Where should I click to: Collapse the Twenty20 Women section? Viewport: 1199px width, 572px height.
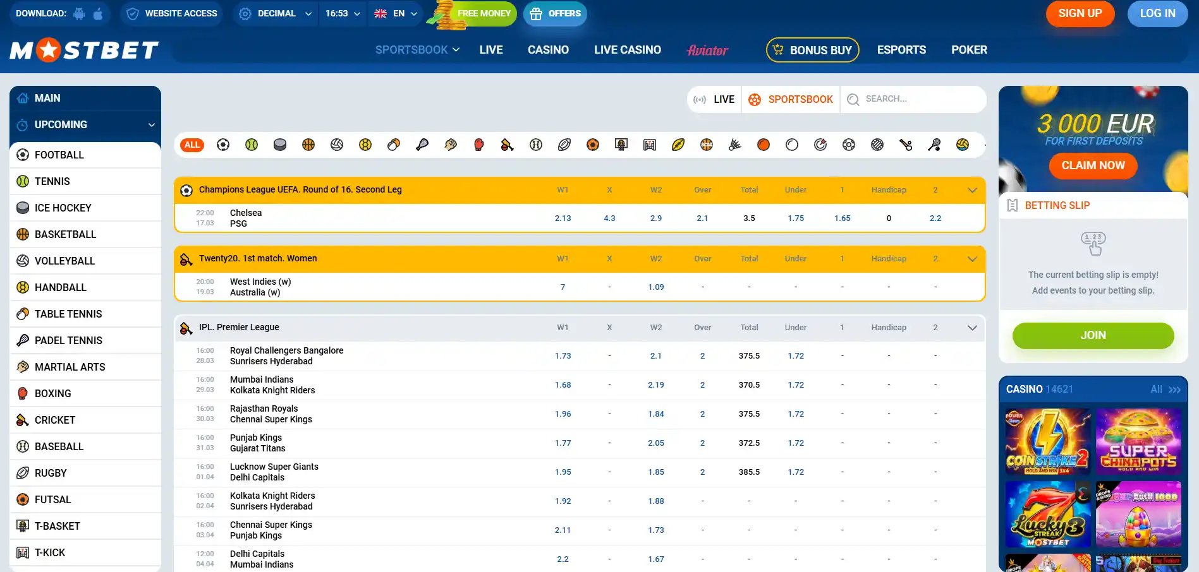(972, 259)
